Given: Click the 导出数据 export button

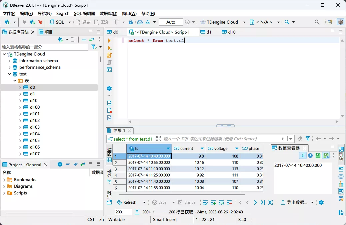Looking at the screenshot, I should click(x=294, y=202).
